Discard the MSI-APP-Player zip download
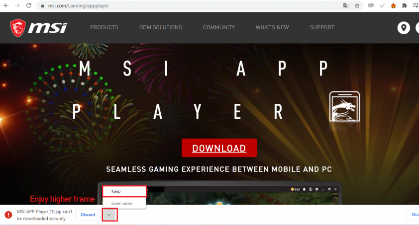 point(88,215)
